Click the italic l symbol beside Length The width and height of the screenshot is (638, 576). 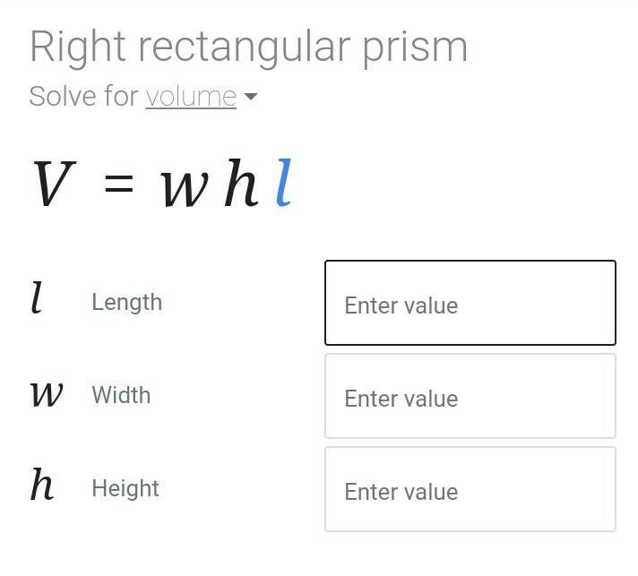pos(36,297)
